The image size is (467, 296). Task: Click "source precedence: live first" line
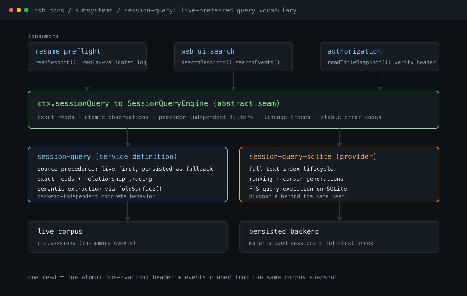125,169
